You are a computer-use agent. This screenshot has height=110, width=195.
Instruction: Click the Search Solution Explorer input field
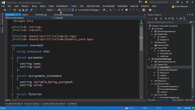(x=168, y=22)
